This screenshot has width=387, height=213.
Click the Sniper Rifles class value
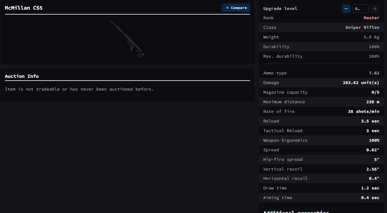click(x=362, y=28)
